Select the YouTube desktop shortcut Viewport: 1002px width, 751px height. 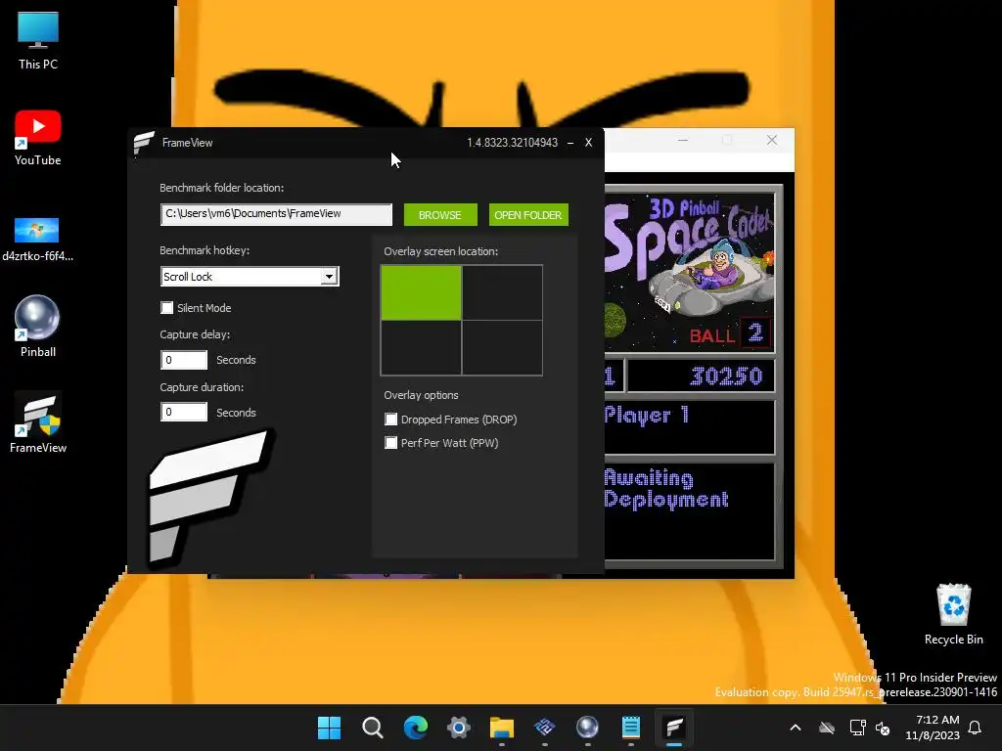38,137
